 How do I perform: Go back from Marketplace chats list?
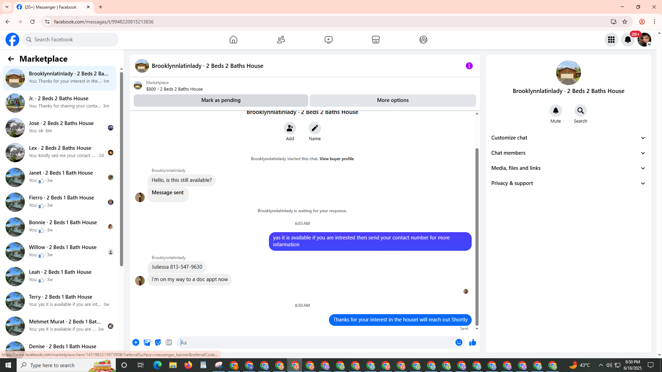(x=11, y=59)
